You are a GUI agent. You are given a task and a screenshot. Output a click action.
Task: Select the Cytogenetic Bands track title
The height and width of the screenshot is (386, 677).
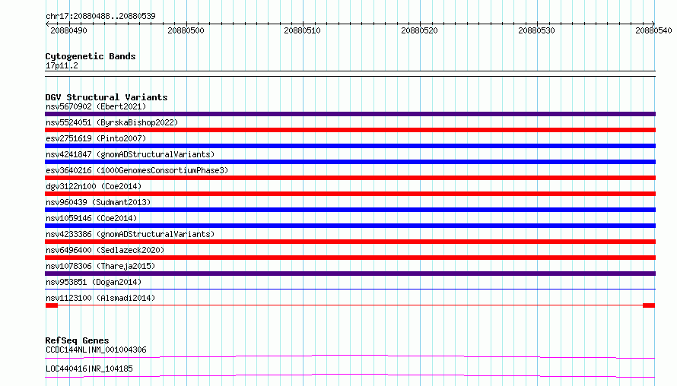click(x=91, y=56)
